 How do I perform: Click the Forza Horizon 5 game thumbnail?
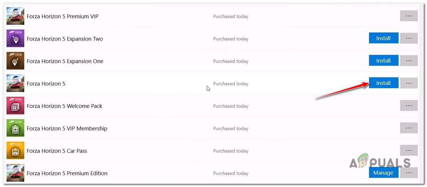(15, 83)
